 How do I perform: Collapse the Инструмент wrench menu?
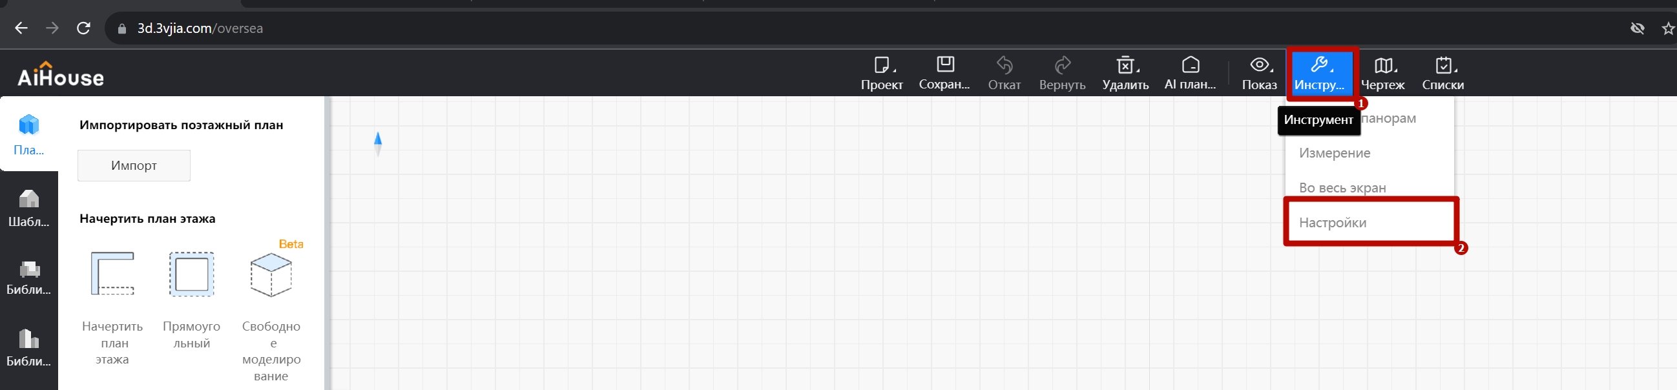coord(1320,73)
